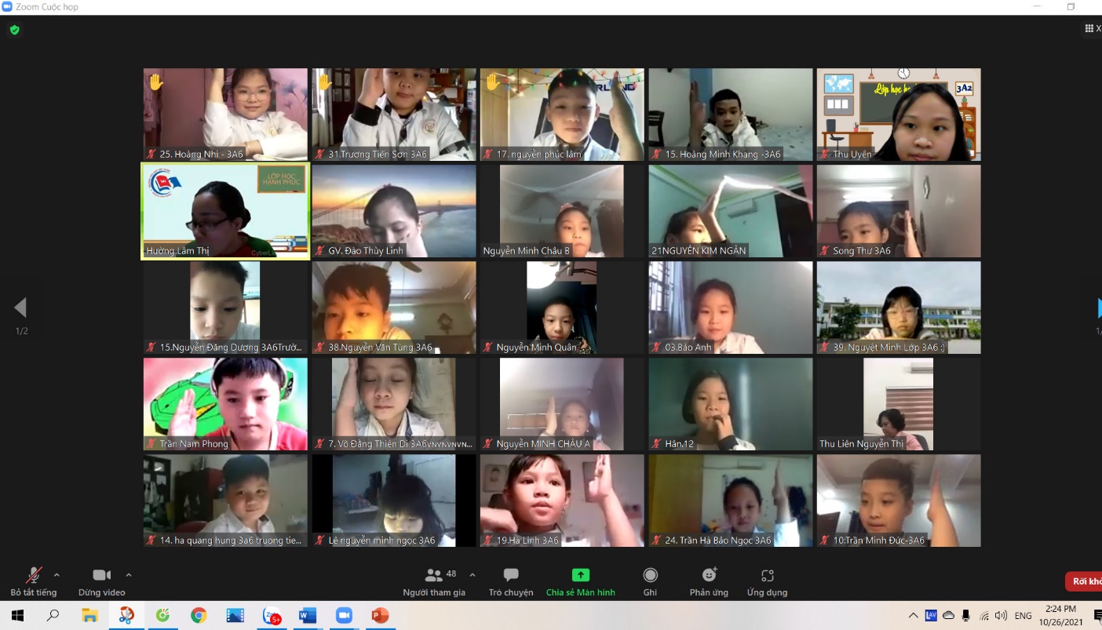1102x630 pixels.
Task: Toggle camera off with Dừng video
Action: pos(101,581)
